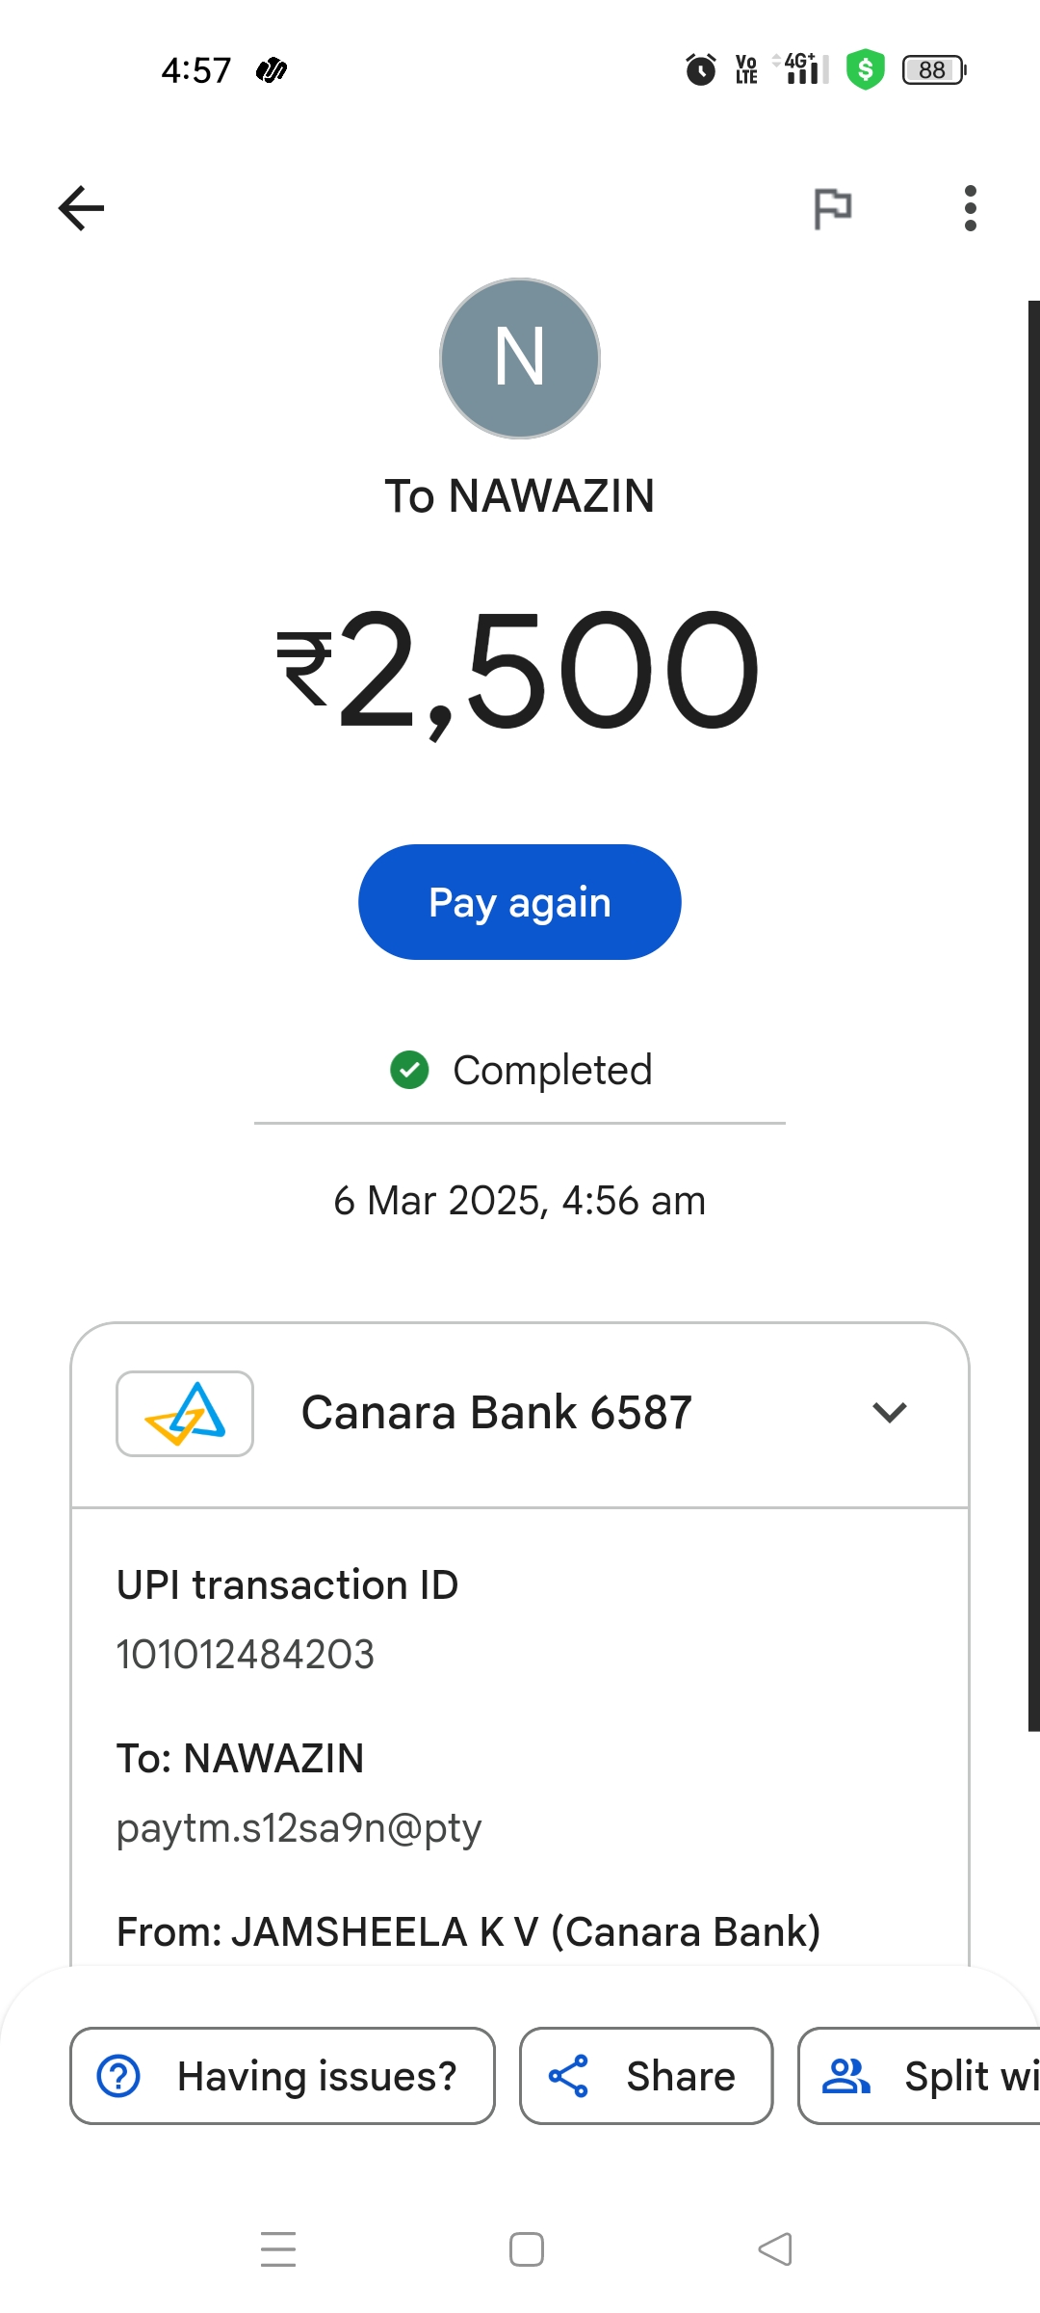Tap the UPI transaction ID number
Screen dimensions: 1040x2313
(246, 1655)
